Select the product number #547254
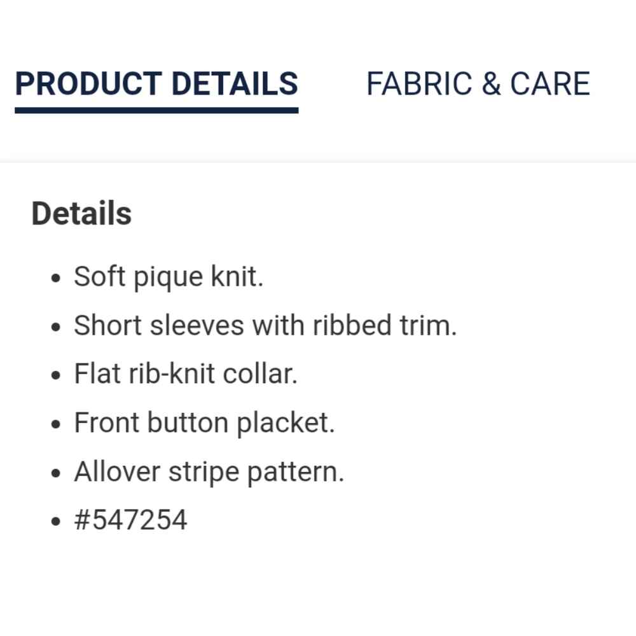636x636 pixels. [x=130, y=520]
